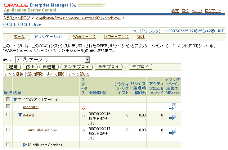Click the すべてのアプリケーション row label
Viewport: 228px width, 150px height.
pos(39,100)
